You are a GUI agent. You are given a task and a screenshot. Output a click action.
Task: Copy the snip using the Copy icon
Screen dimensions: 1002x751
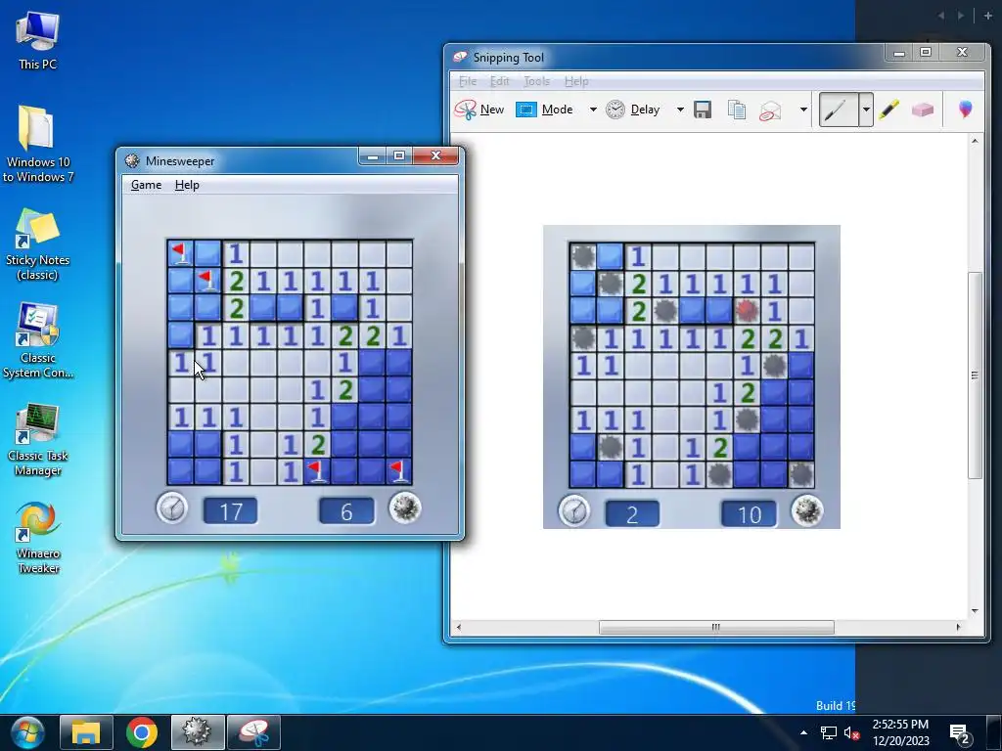click(x=736, y=110)
